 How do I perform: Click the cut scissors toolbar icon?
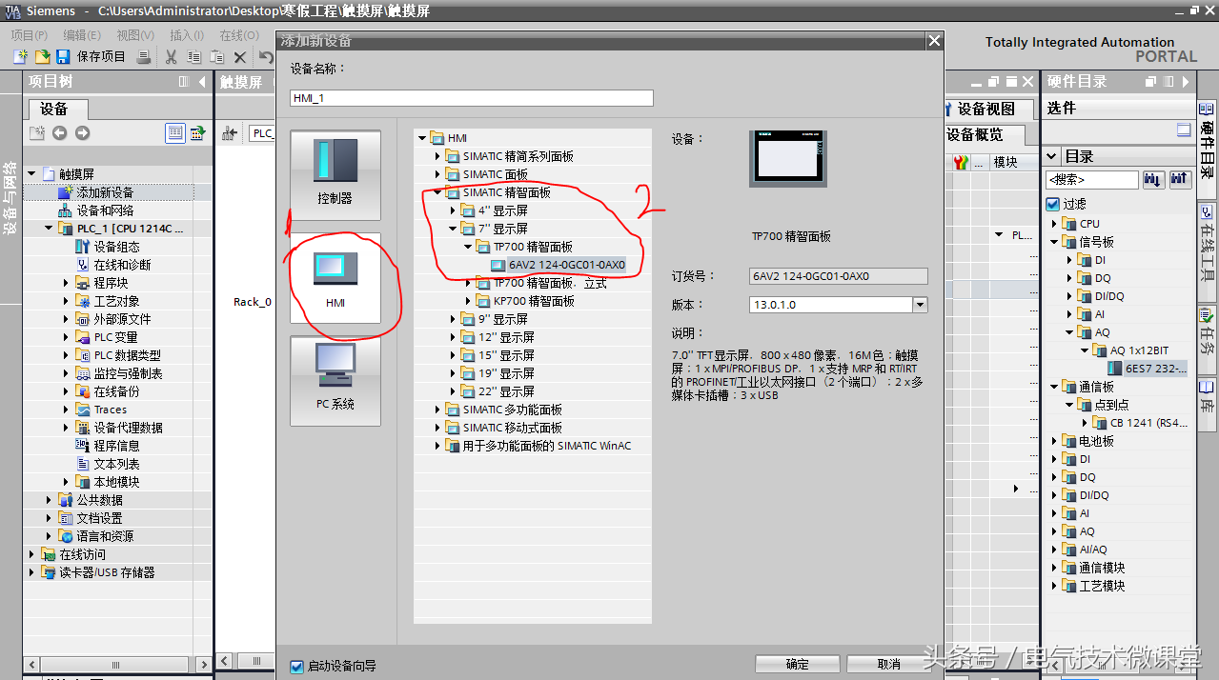coord(172,57)
